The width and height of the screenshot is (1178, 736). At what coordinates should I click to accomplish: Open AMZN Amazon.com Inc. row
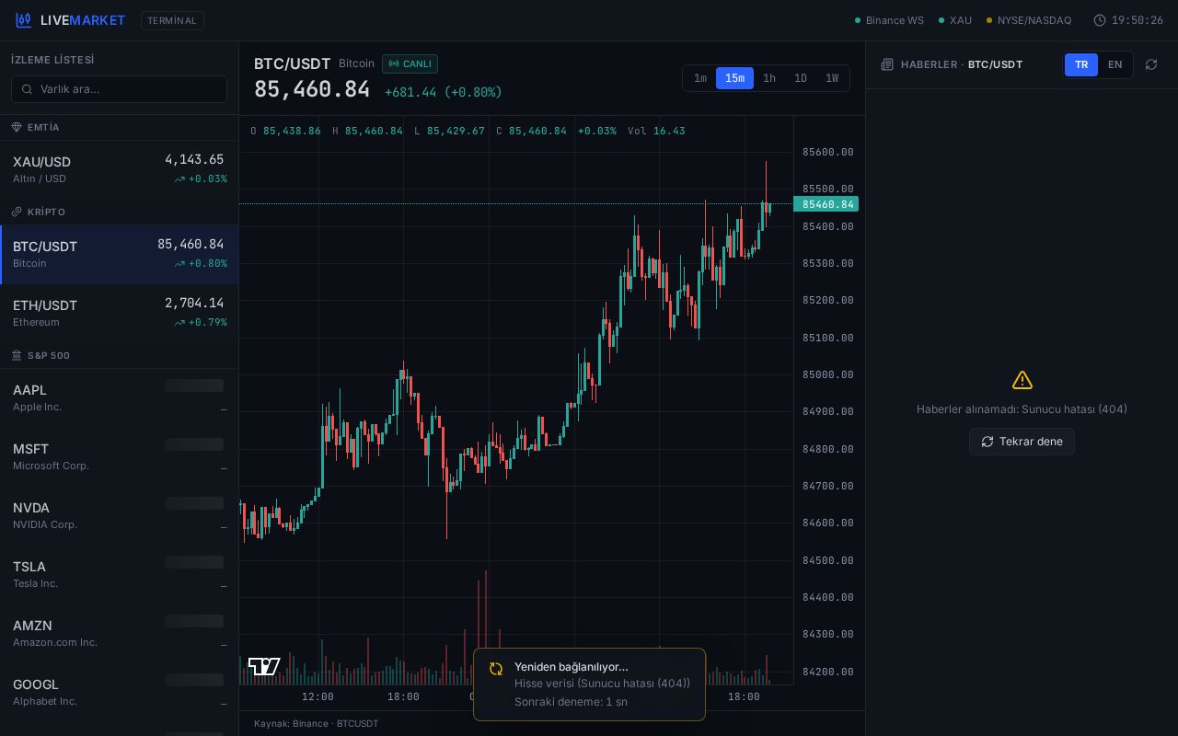pyautogui.click(x=120, y=634)
